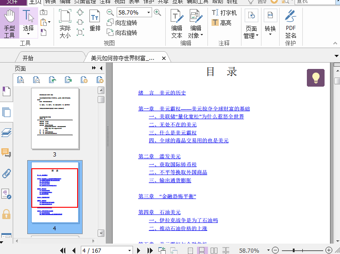Choose the Select text tool icon

click(28, 16)
